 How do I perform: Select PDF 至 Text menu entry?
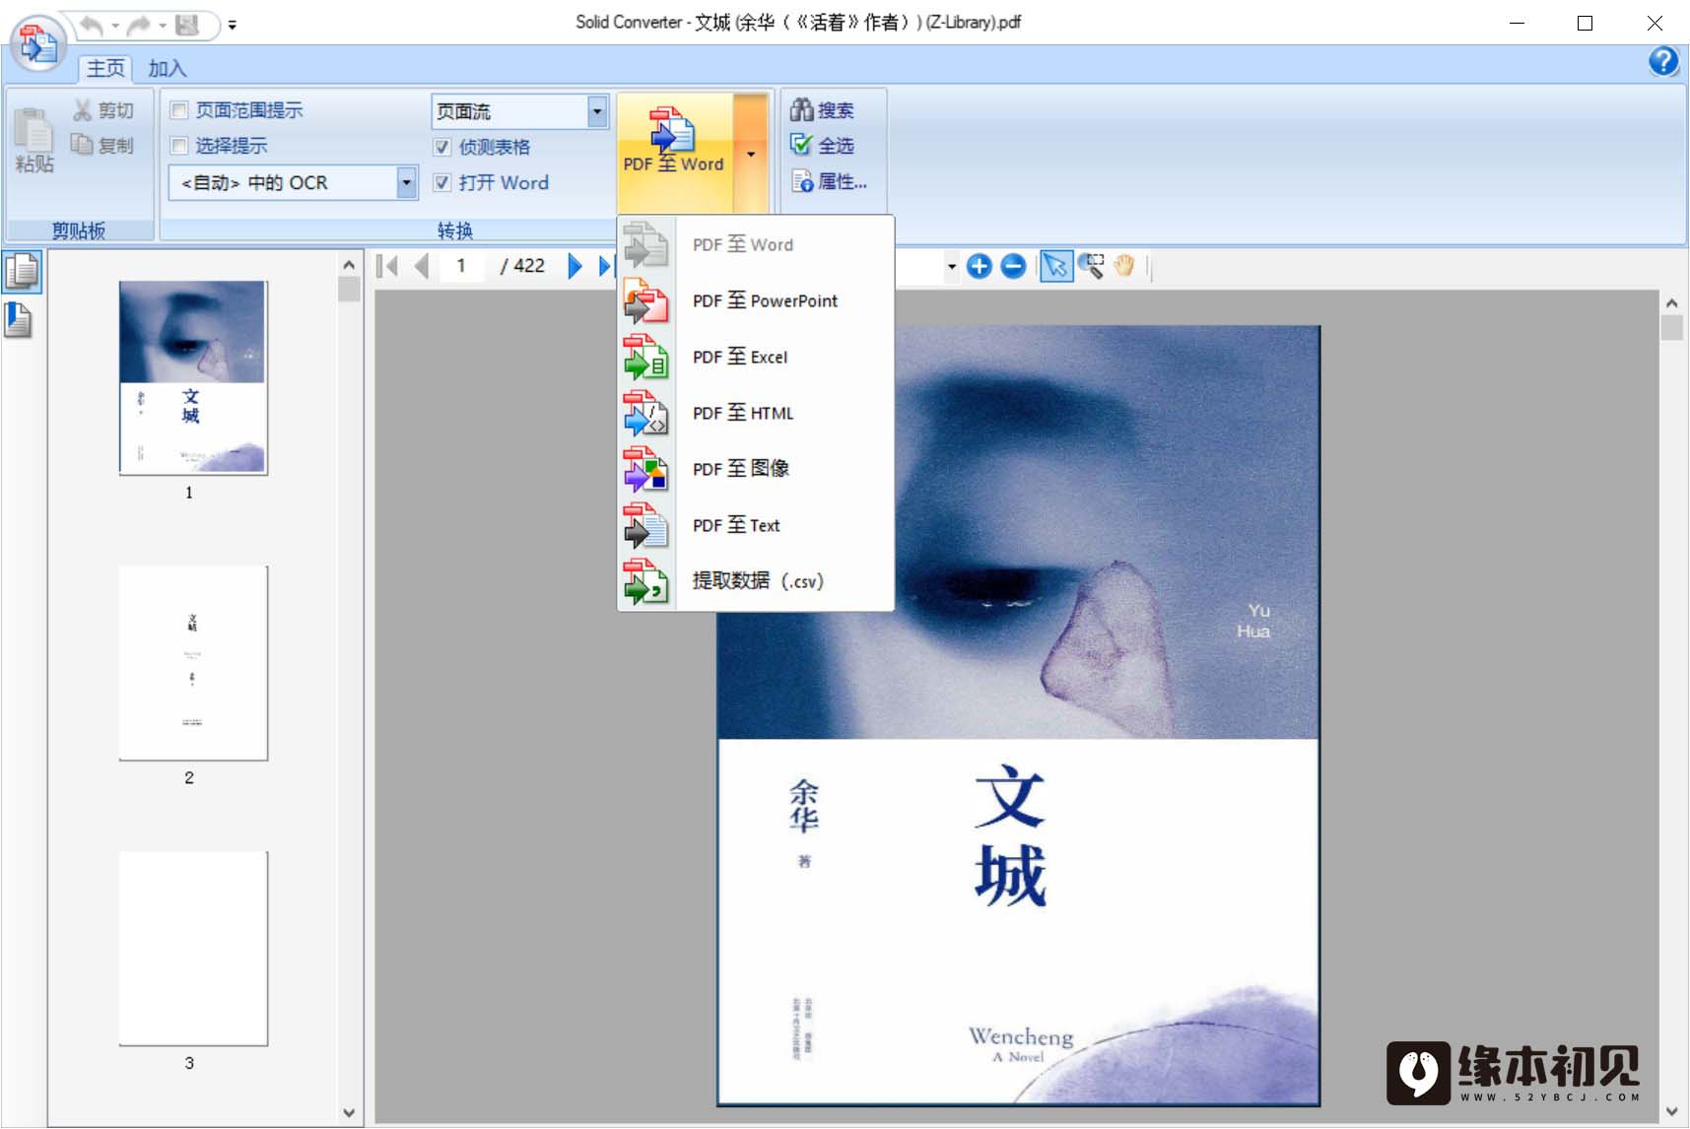[756, 525]
